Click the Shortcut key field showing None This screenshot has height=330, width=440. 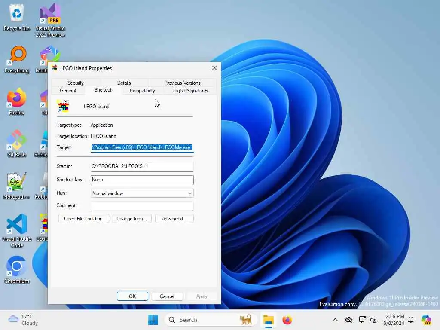[142, 180]
